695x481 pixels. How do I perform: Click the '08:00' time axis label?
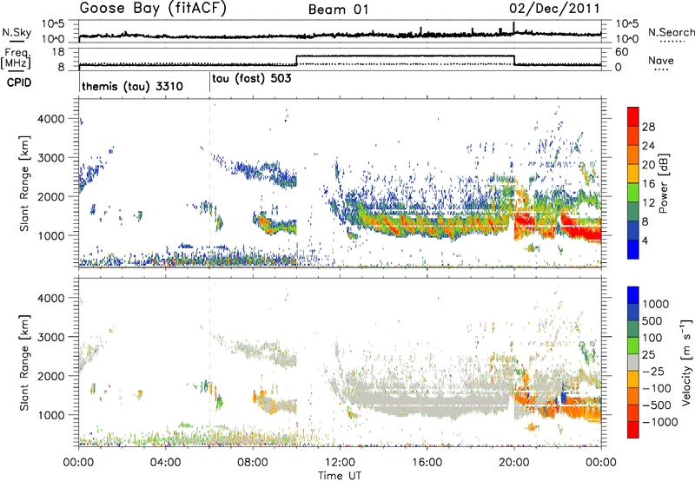point(253,463)
